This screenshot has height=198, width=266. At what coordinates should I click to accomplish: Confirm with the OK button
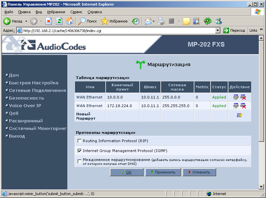tap(127, 172)
